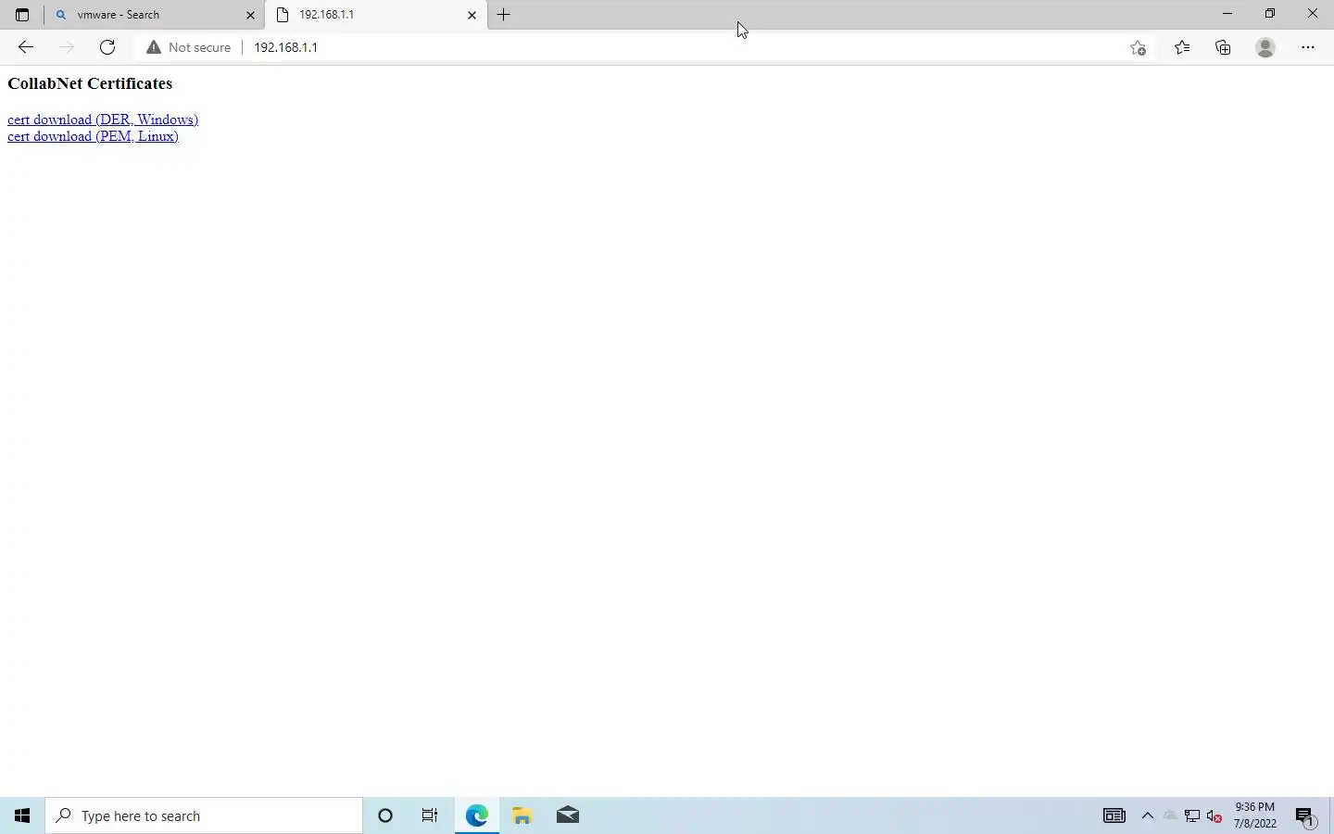The image size is (1334, 834).
Task: Open Collections panel
Action: click(1224, 47)
